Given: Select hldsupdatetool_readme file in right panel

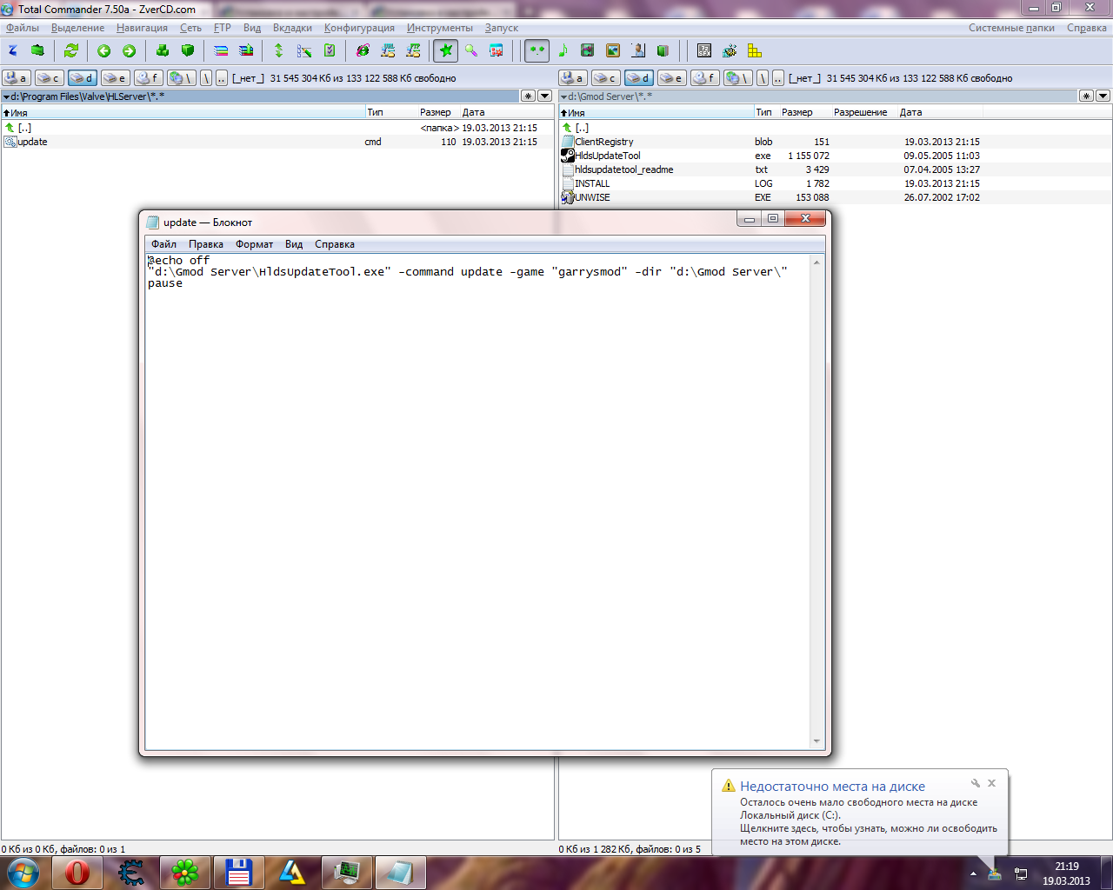Looking at the screenshot, I should coord(835,169).
